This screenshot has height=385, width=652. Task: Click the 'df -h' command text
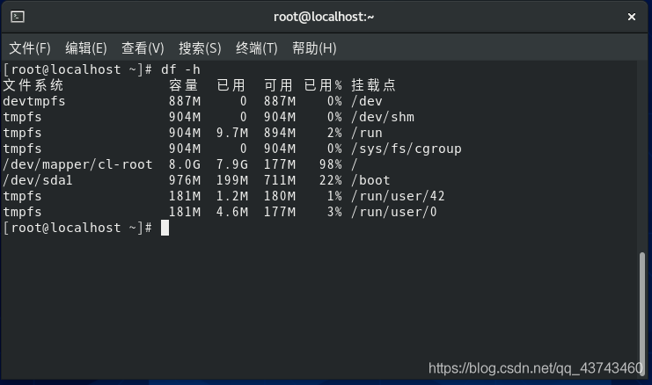[x=180, y=69]
